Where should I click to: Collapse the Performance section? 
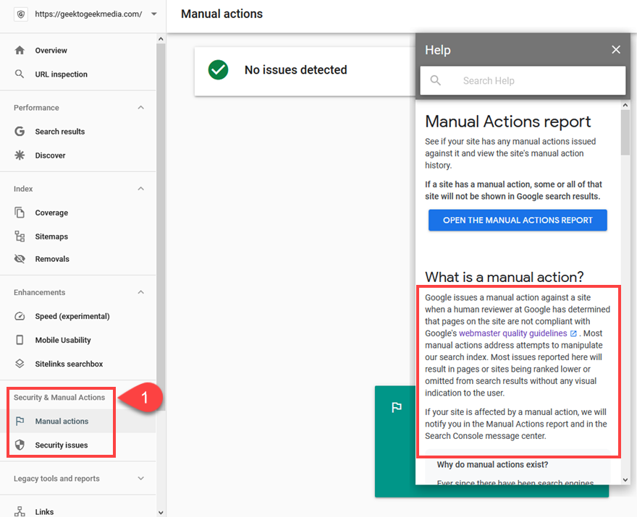point(140,108)
